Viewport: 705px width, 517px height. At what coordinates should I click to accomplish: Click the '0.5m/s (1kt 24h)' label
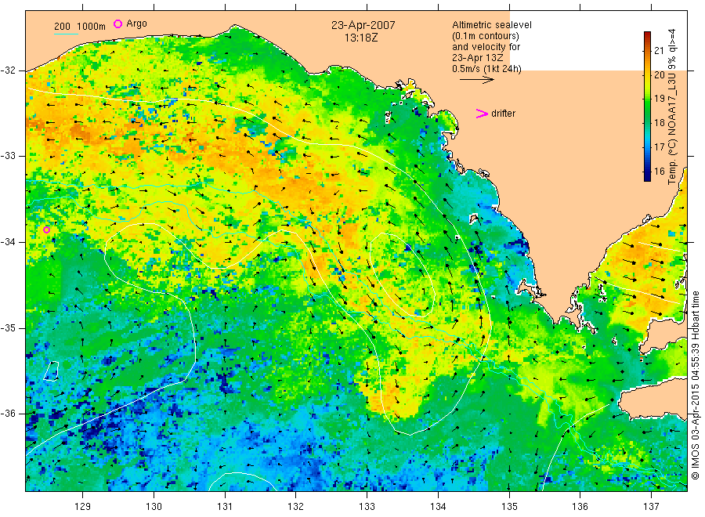coord(486,69)
